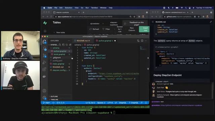This screenshot has width=215, height=121.
Task: Open stepzen.config.json in file tree
Action: (x=60, y=70)
